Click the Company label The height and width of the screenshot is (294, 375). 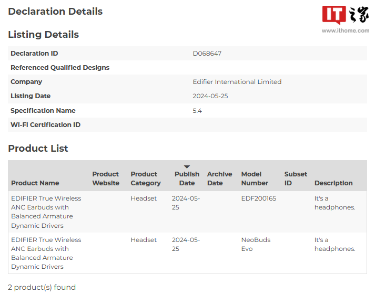(26, 82)
